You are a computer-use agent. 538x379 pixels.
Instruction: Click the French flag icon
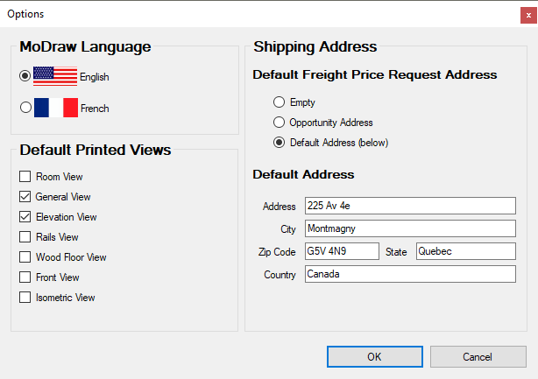tap(55, 109)
